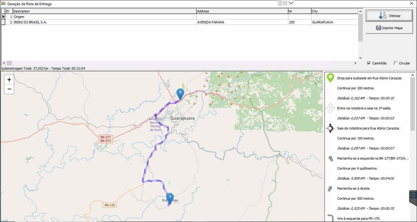Click the GUARAPUAVA city cell
417x222 pixels.
pyautogui.click(x=334, y=22)
